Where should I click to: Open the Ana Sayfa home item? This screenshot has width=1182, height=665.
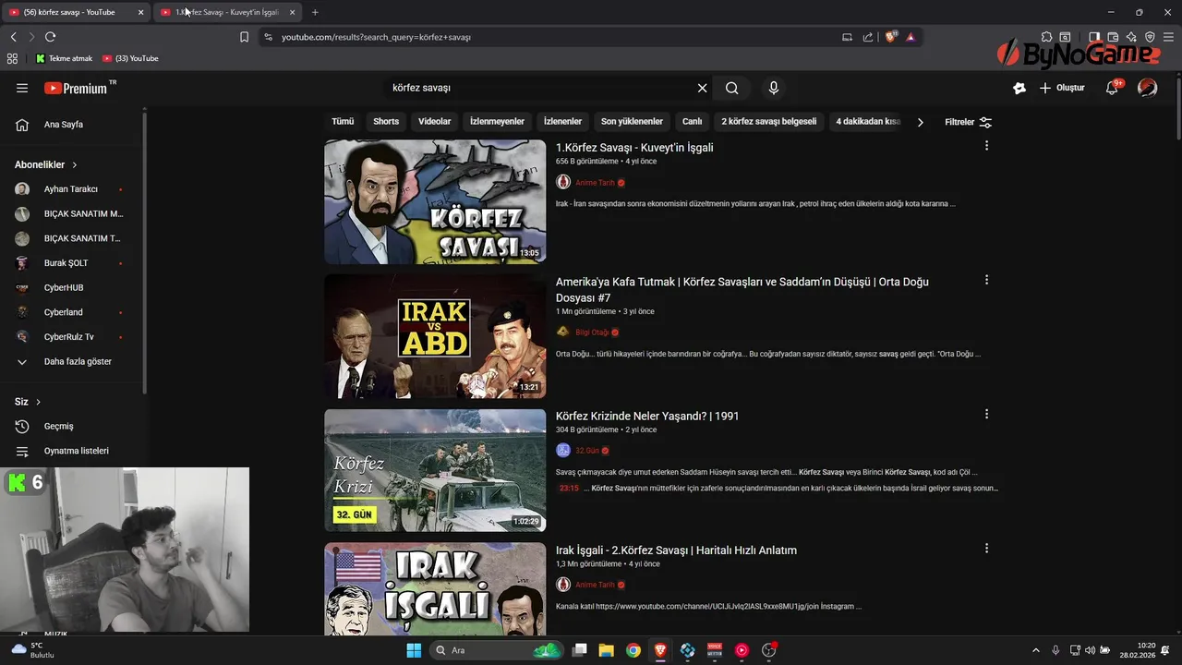point(72,125)
